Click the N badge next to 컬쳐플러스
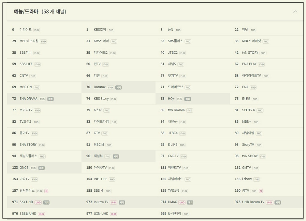This screenshot has height=221, width=306. coord(46,191)
